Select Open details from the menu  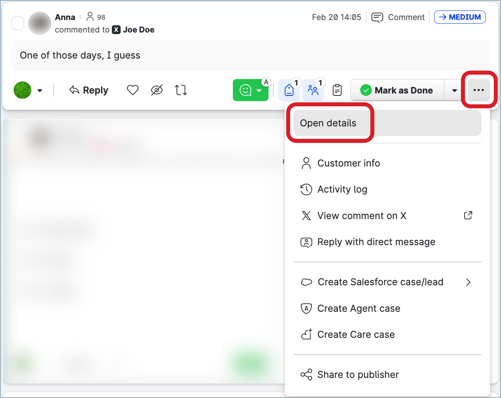328,123
